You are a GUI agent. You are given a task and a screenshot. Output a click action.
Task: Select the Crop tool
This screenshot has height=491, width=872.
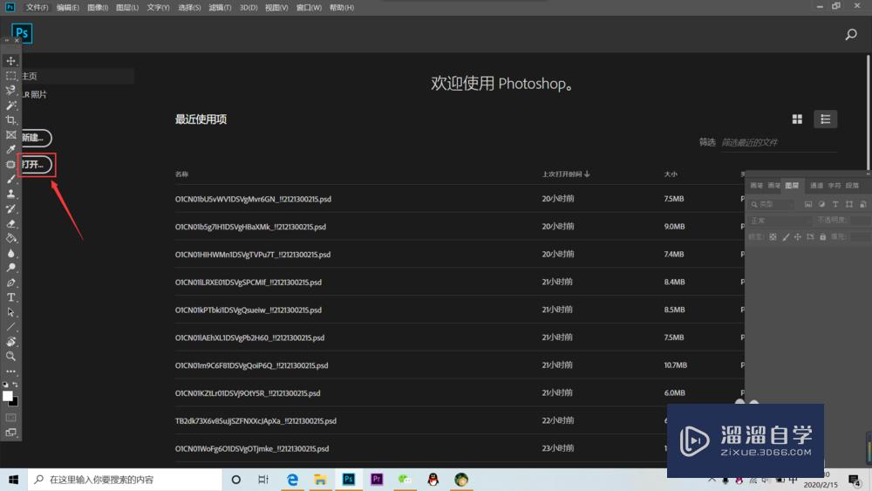10,119
